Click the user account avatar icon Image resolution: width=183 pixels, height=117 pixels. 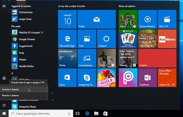tap(4, 78)
